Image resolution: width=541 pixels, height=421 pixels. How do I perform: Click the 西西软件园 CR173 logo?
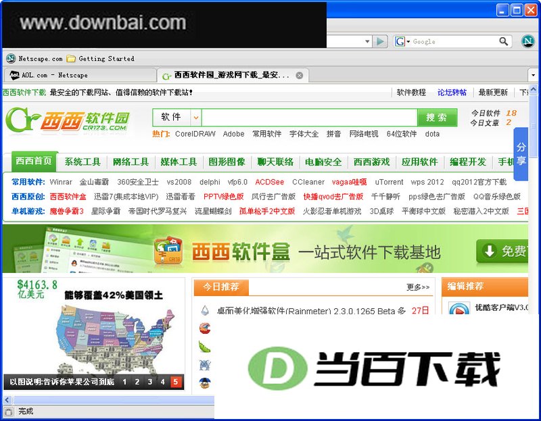tap(68, 120)
